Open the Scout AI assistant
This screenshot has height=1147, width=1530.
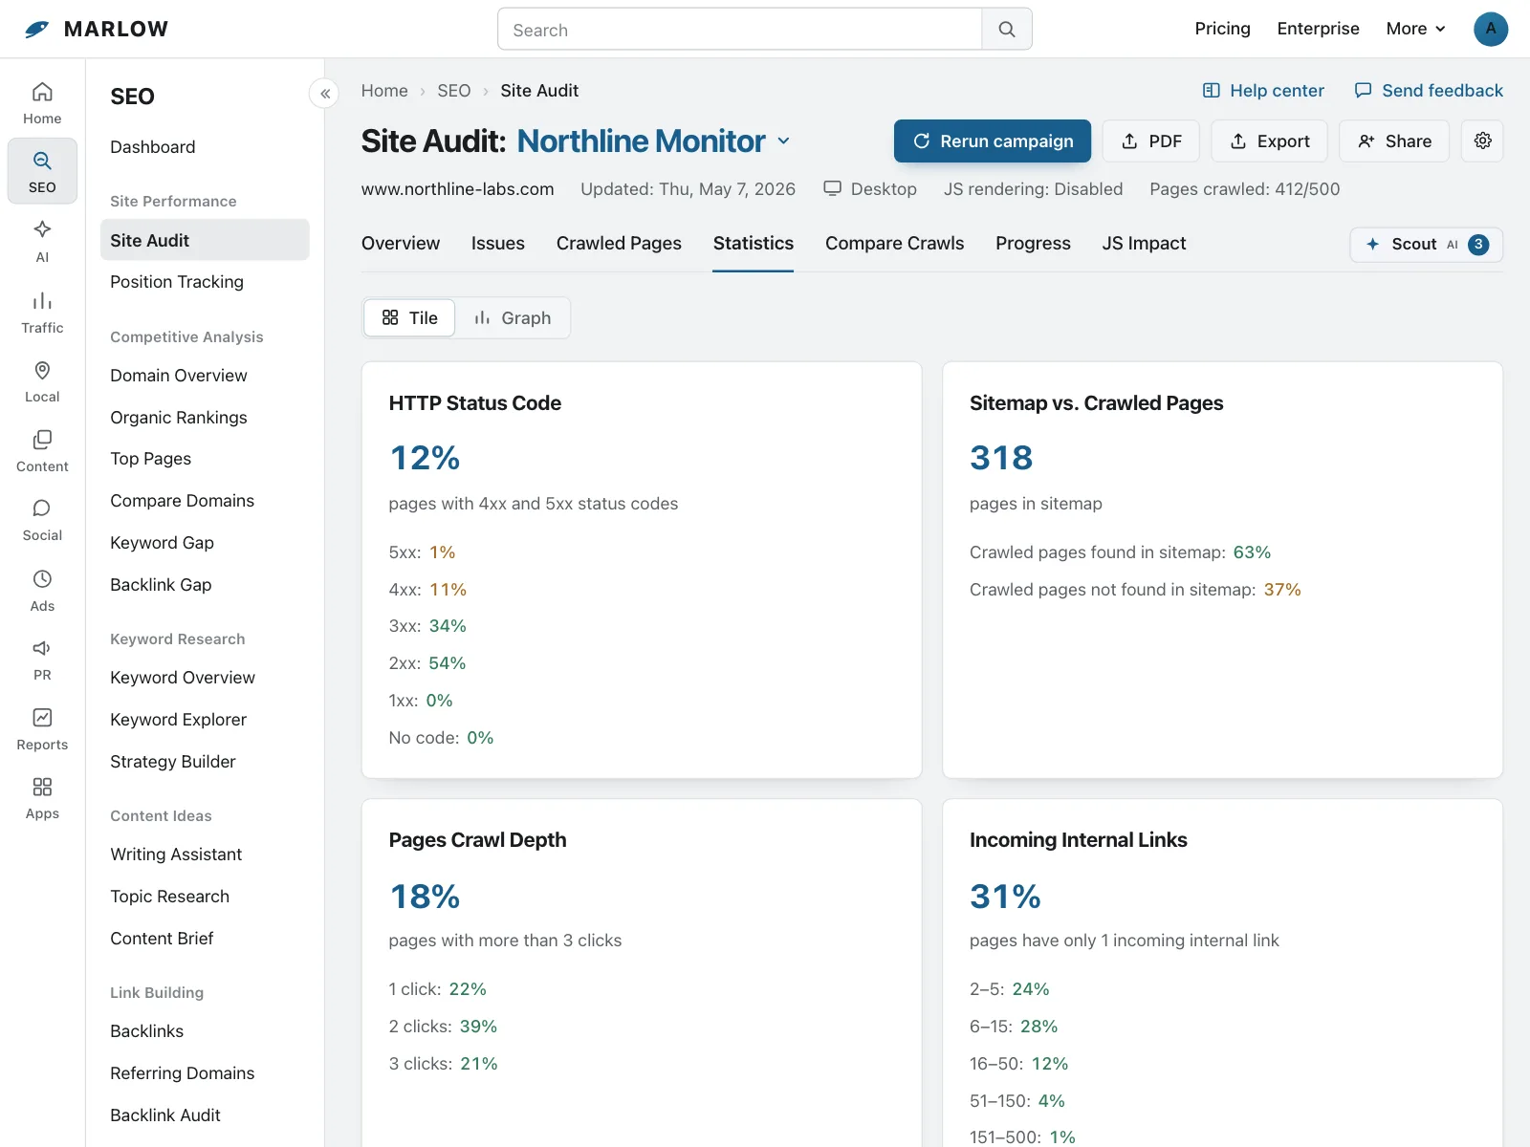[x=1427, y=244]
